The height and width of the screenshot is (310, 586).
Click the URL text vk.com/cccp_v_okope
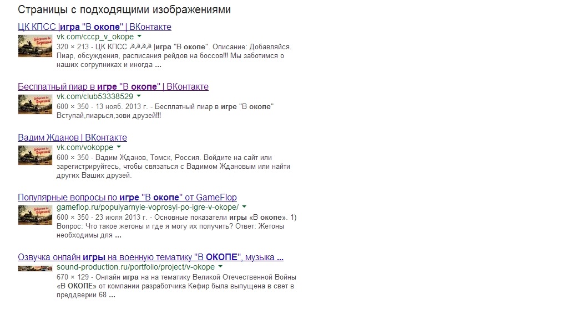coord(95,37)
